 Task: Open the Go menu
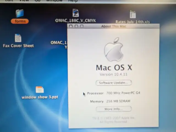[37, 1]
